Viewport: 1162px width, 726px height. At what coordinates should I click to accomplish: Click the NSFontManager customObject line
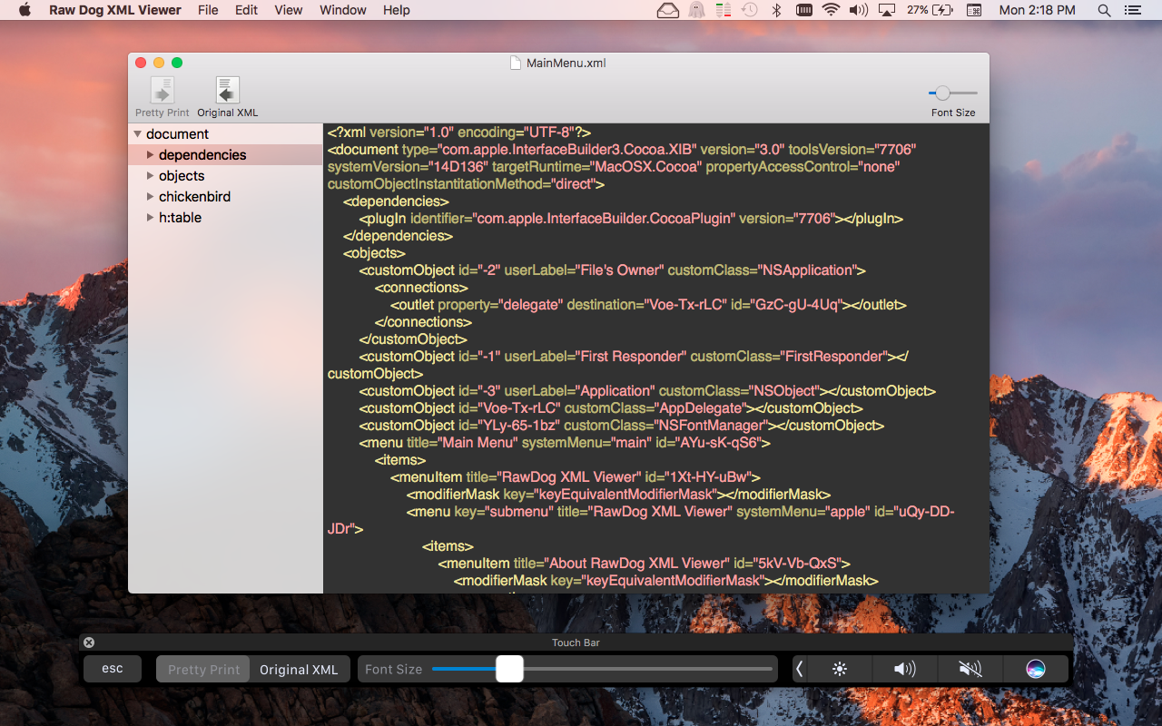click(x=622, y=426)
